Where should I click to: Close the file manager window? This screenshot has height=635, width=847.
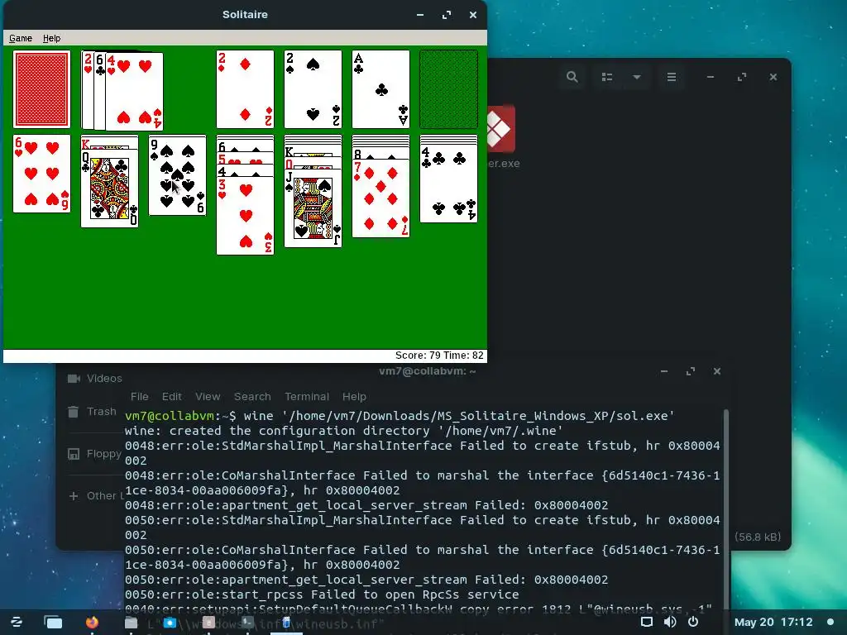[x=773, y=77]
